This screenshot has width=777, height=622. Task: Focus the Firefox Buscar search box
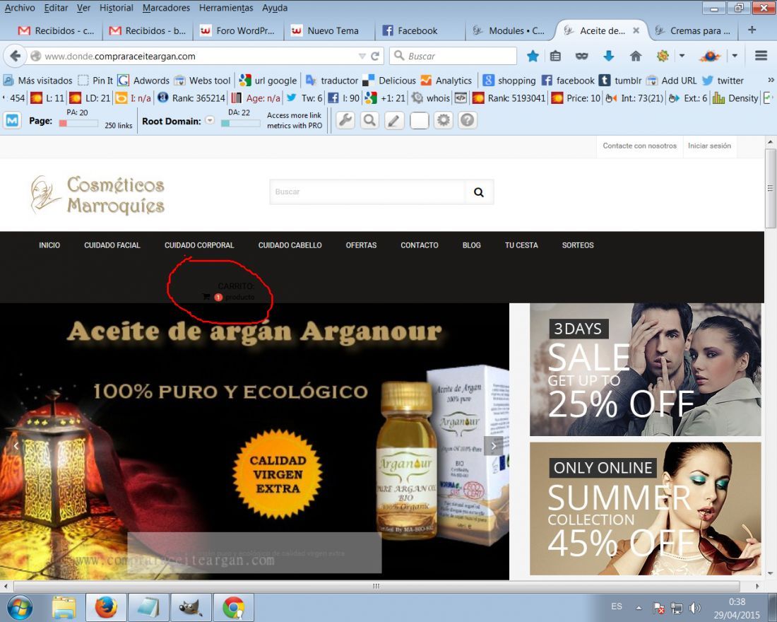[453, 56]
